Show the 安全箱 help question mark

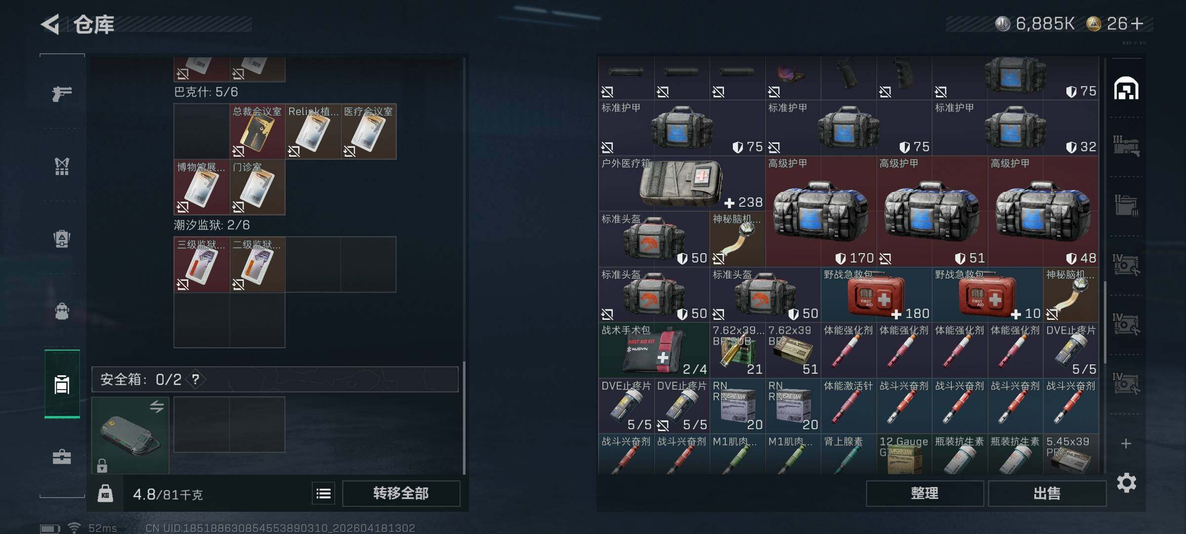pyautogui.click(x=196, y=379)
